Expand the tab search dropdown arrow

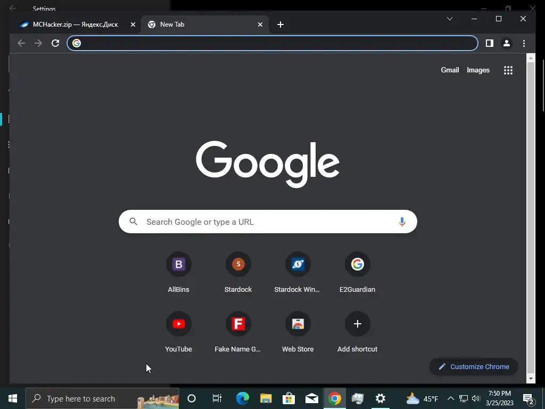coord(449,19)
